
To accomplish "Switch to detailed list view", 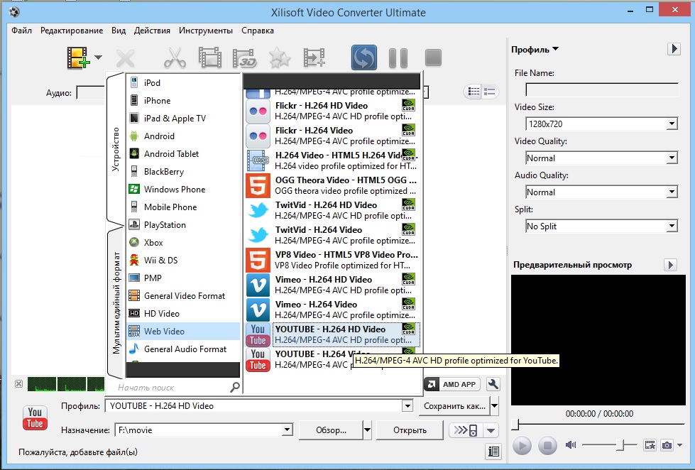I will point(490,92).
